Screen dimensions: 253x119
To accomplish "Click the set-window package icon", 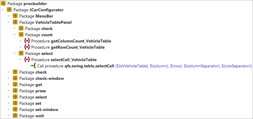I will point(15,110).
